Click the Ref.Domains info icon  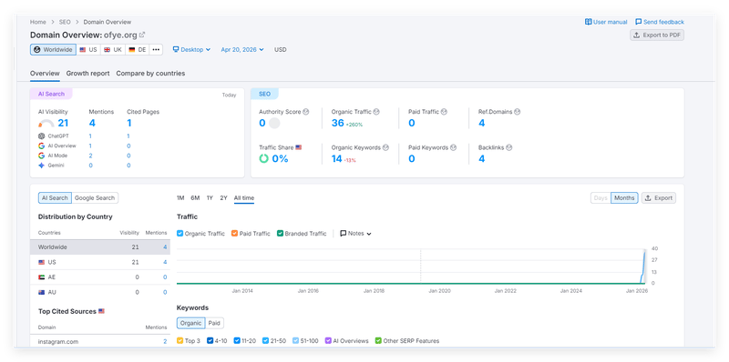517,112
